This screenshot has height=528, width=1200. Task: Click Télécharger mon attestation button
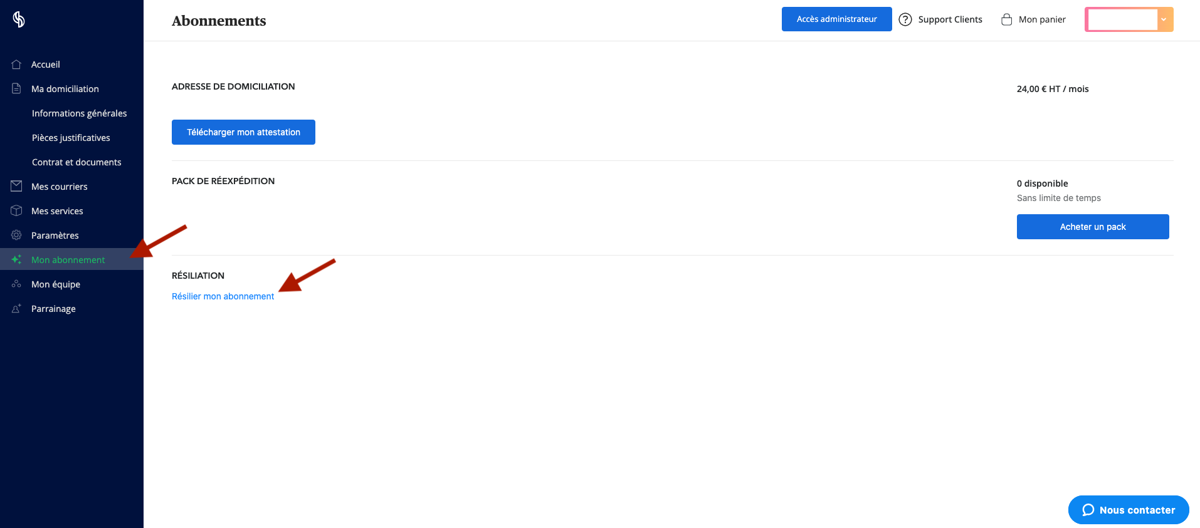point(243,132)
